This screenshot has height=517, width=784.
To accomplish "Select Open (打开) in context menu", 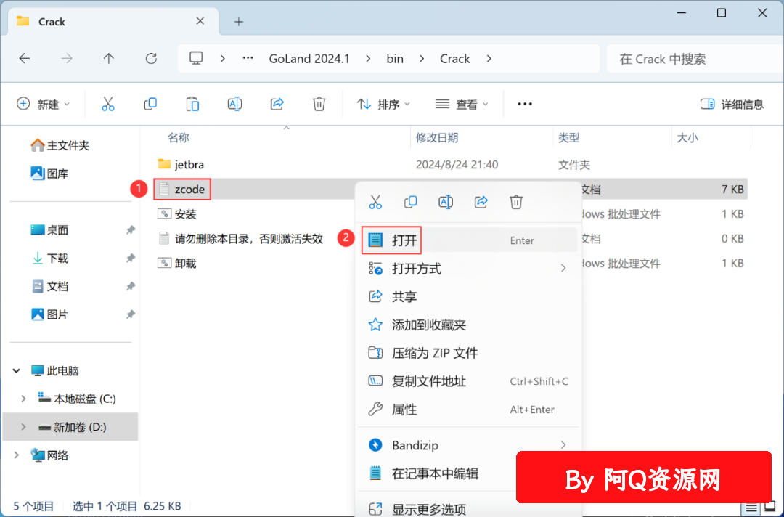I will pyautogui.click(x=468, y=240).
